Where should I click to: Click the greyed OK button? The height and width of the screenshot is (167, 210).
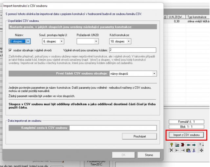tap(123, 155)
